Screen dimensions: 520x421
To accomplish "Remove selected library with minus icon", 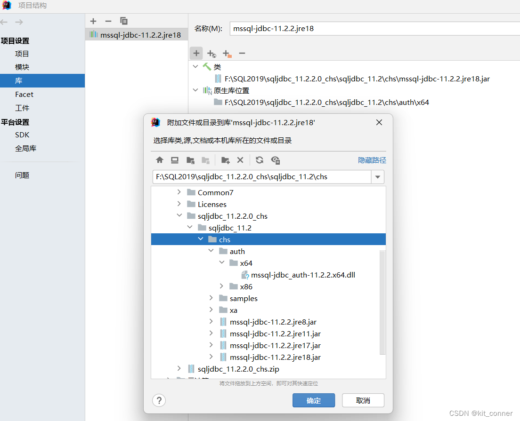I will pyautogui.click(x=108, y=21).
